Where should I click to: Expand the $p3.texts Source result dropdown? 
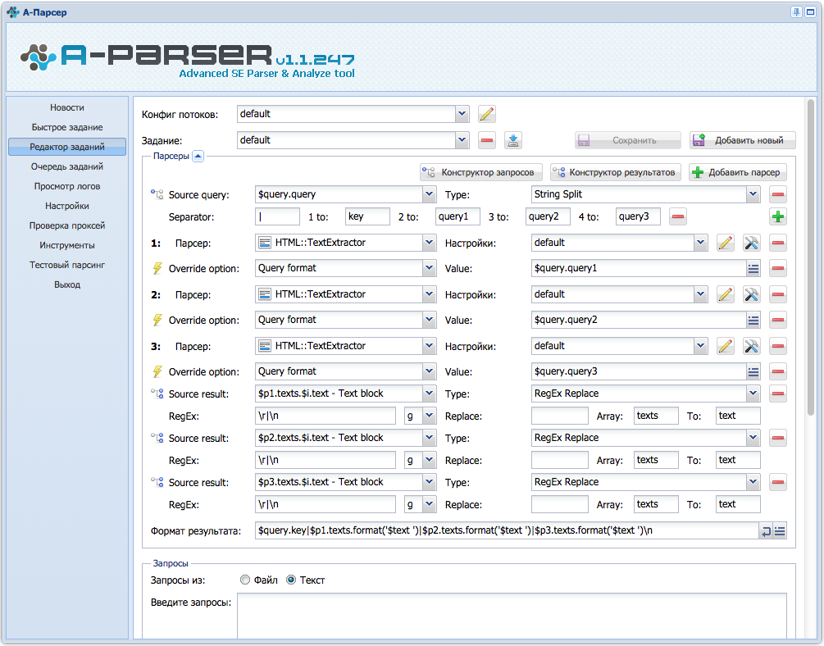(430, 482)
